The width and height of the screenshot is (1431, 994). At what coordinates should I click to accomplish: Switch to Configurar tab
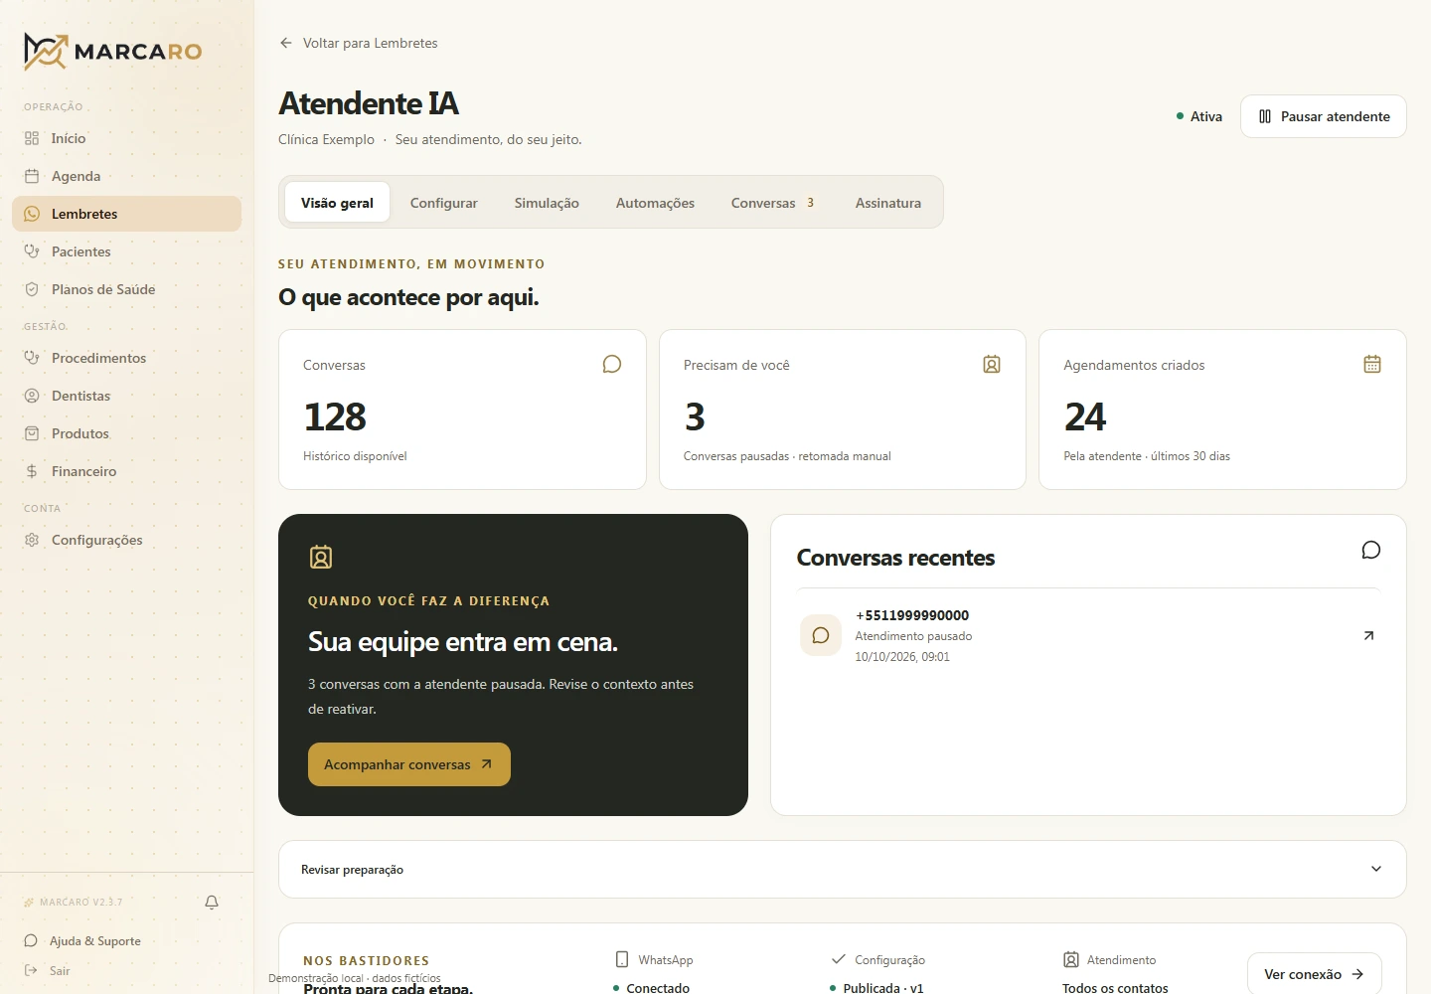pos(444,203)
